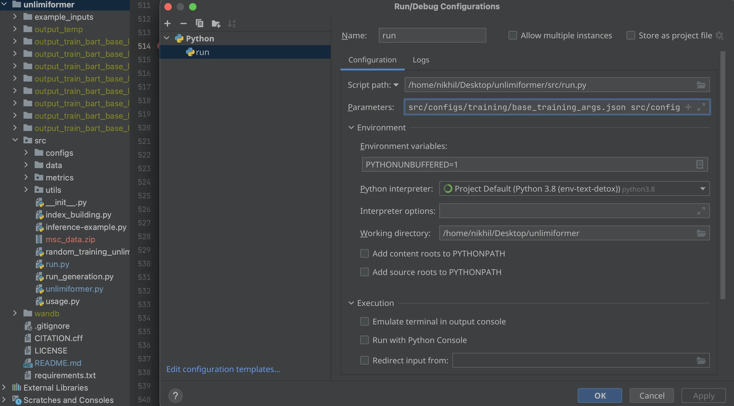The width and height of the screenshot is (734, 406).
Task: Collapse the Environment section
Action: pos(351,128)
